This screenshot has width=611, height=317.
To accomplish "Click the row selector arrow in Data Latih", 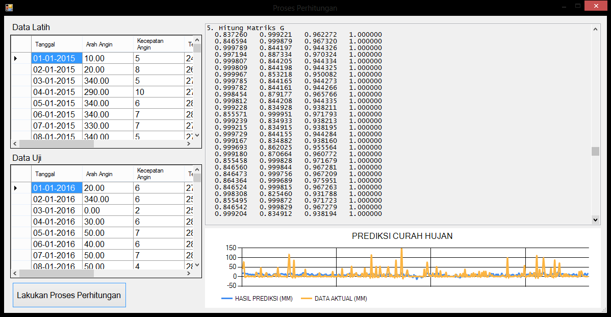I will [15, 59].
